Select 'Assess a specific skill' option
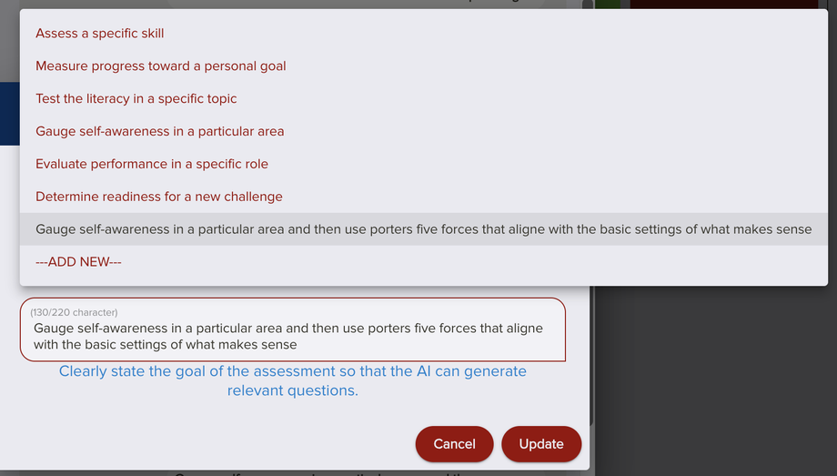The width and height of the screenshot is (837, 476). tap(100, 34)
